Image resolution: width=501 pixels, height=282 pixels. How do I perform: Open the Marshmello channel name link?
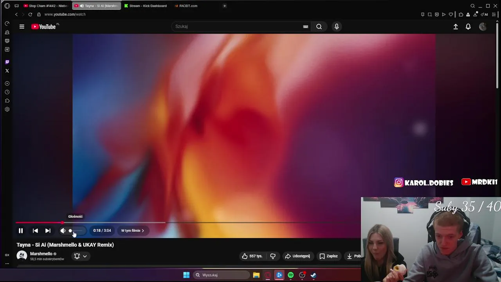pos(41,254)
